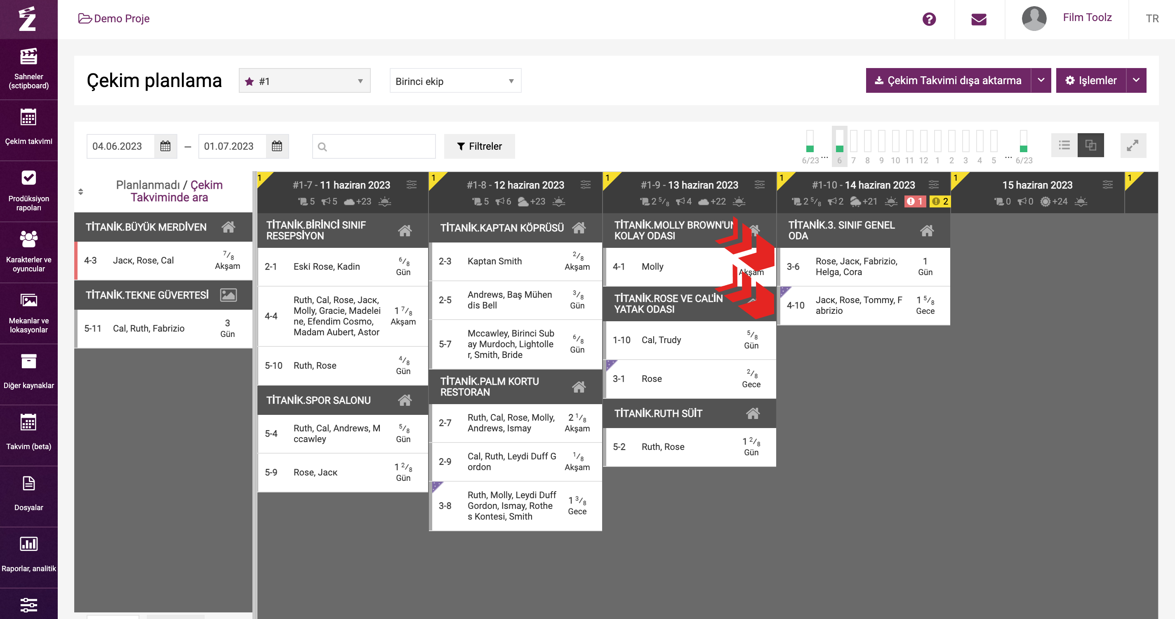Click Çekim Takvimi dışa aktarma button

coord(948,81)
